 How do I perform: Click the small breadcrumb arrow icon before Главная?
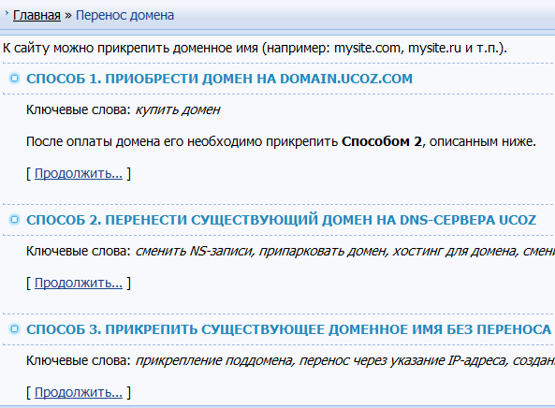(x=6, y=13)
